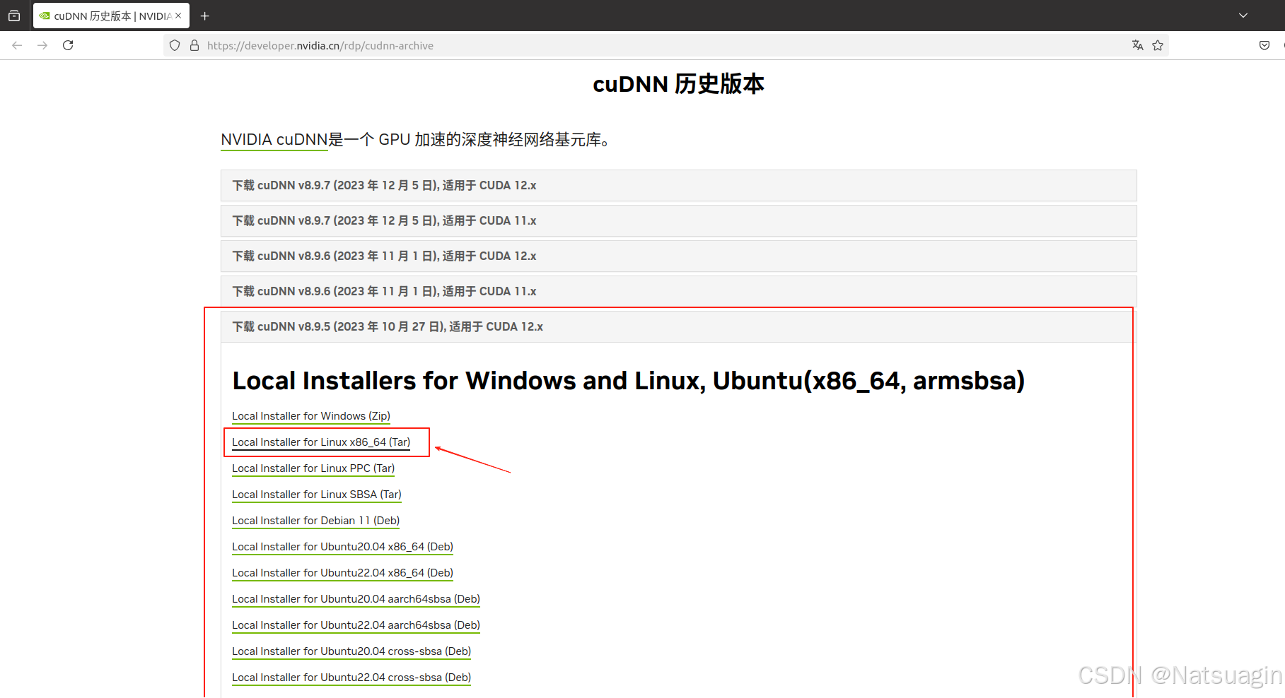Viewport: 1285px width, 698px height.
Task: Download Ubuntu20.04 x86_64 (Deb) installer
Action: 342,547
